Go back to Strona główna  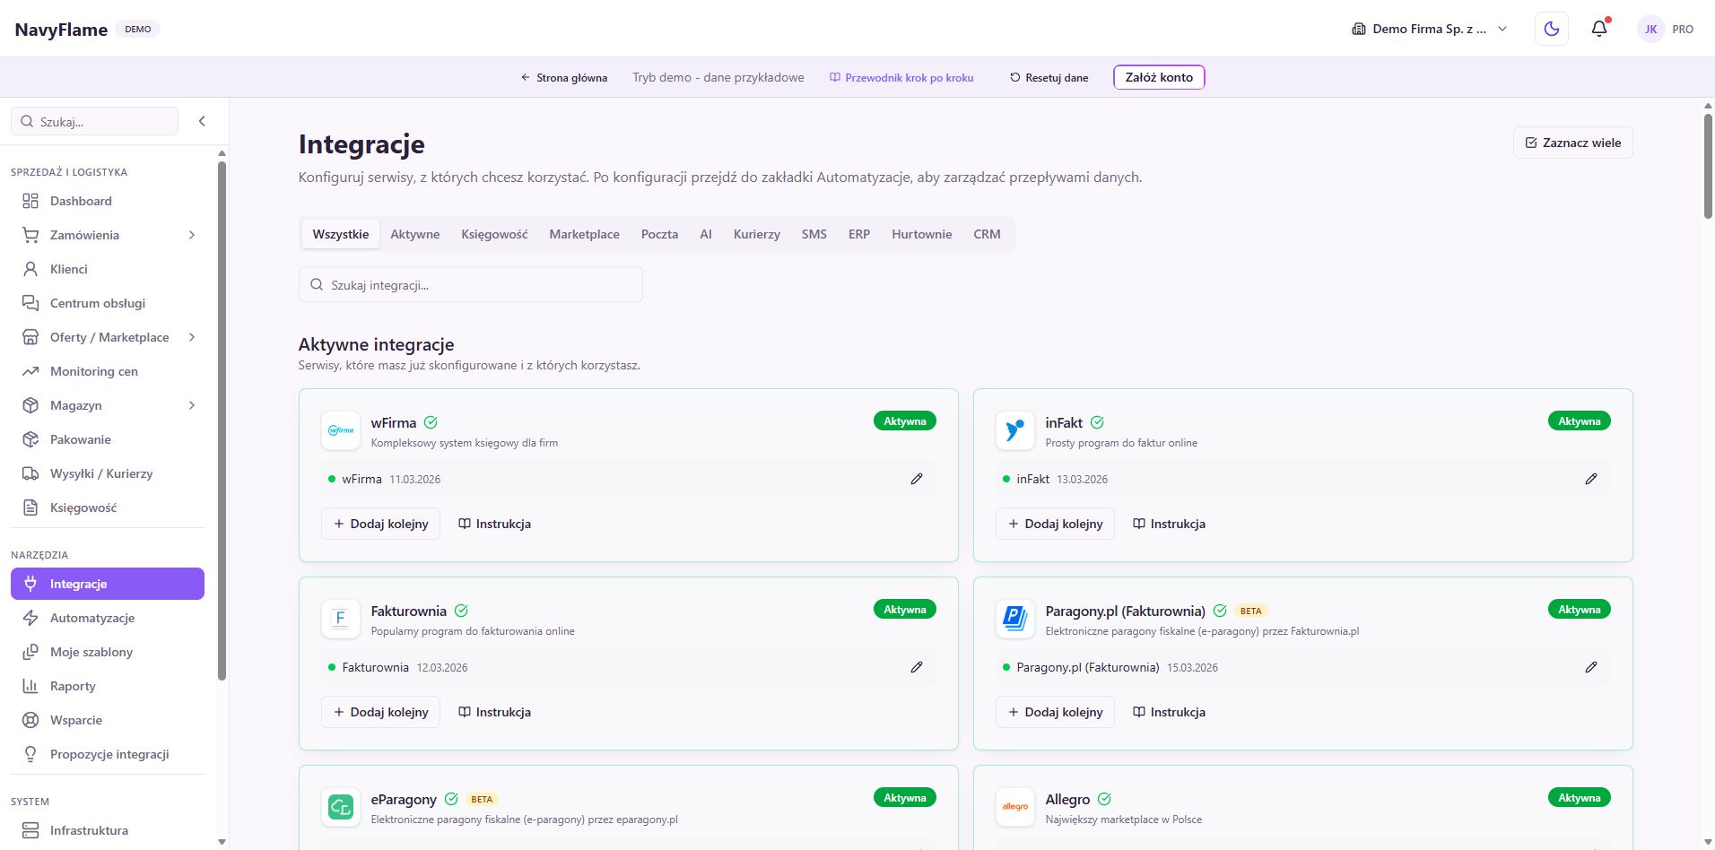[x=564, y=78]
